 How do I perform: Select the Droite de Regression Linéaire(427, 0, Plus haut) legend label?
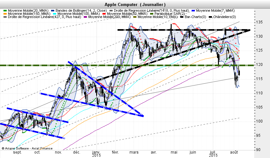tap(44, 17)
